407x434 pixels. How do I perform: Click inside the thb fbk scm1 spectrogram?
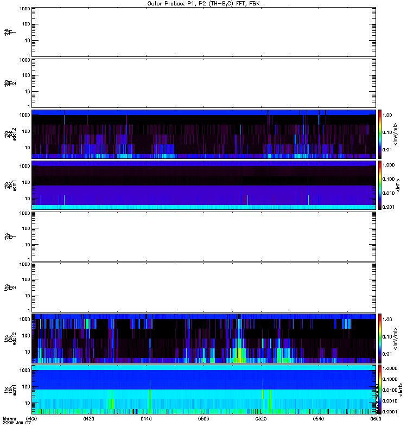pyautogui.click(x=203, y=185)
